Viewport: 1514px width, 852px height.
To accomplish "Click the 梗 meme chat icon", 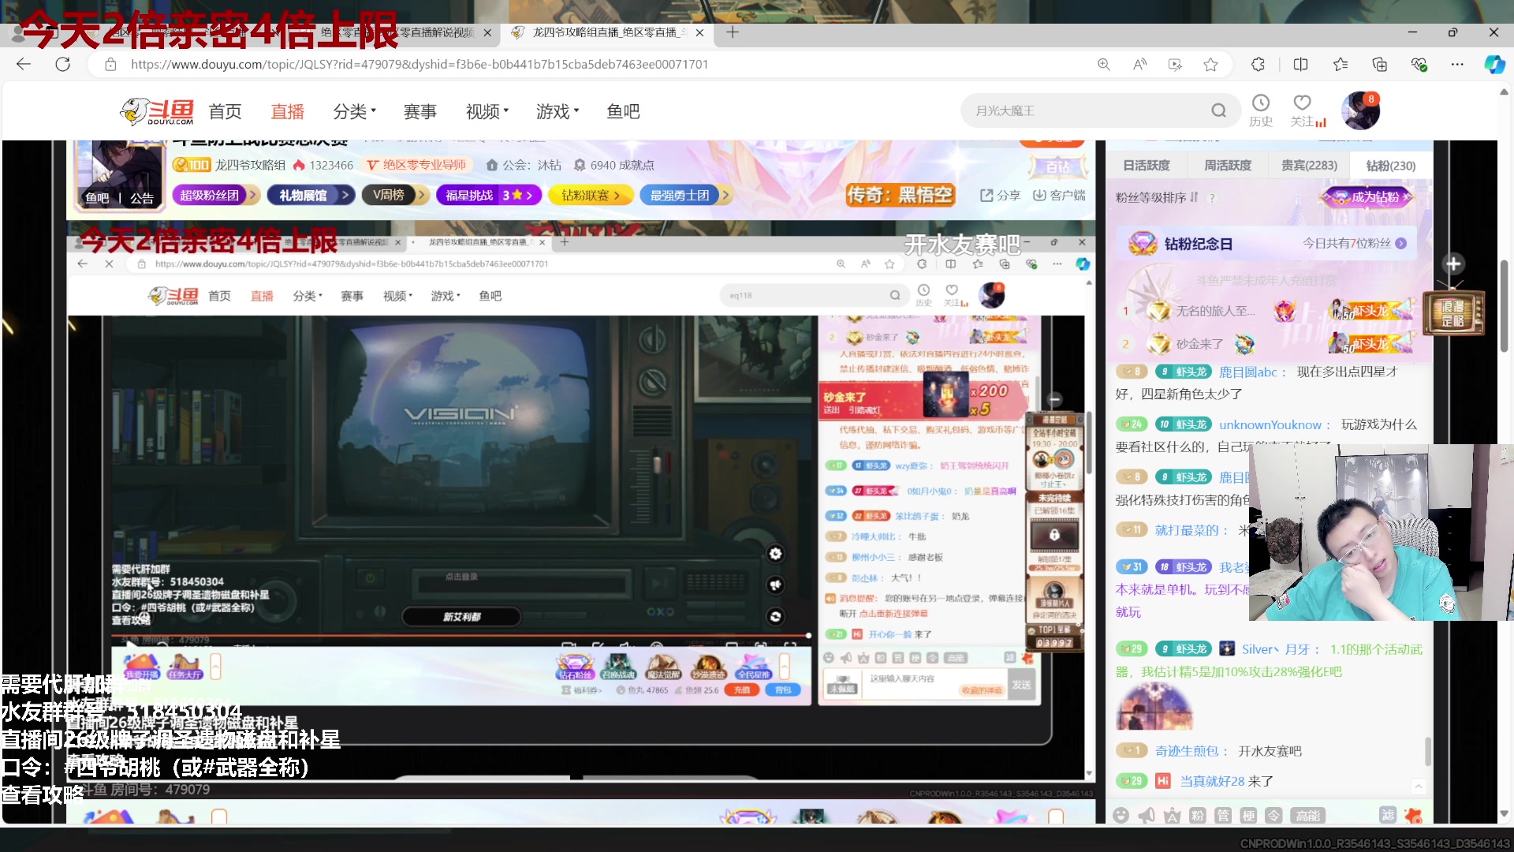I will (1248, 815).
